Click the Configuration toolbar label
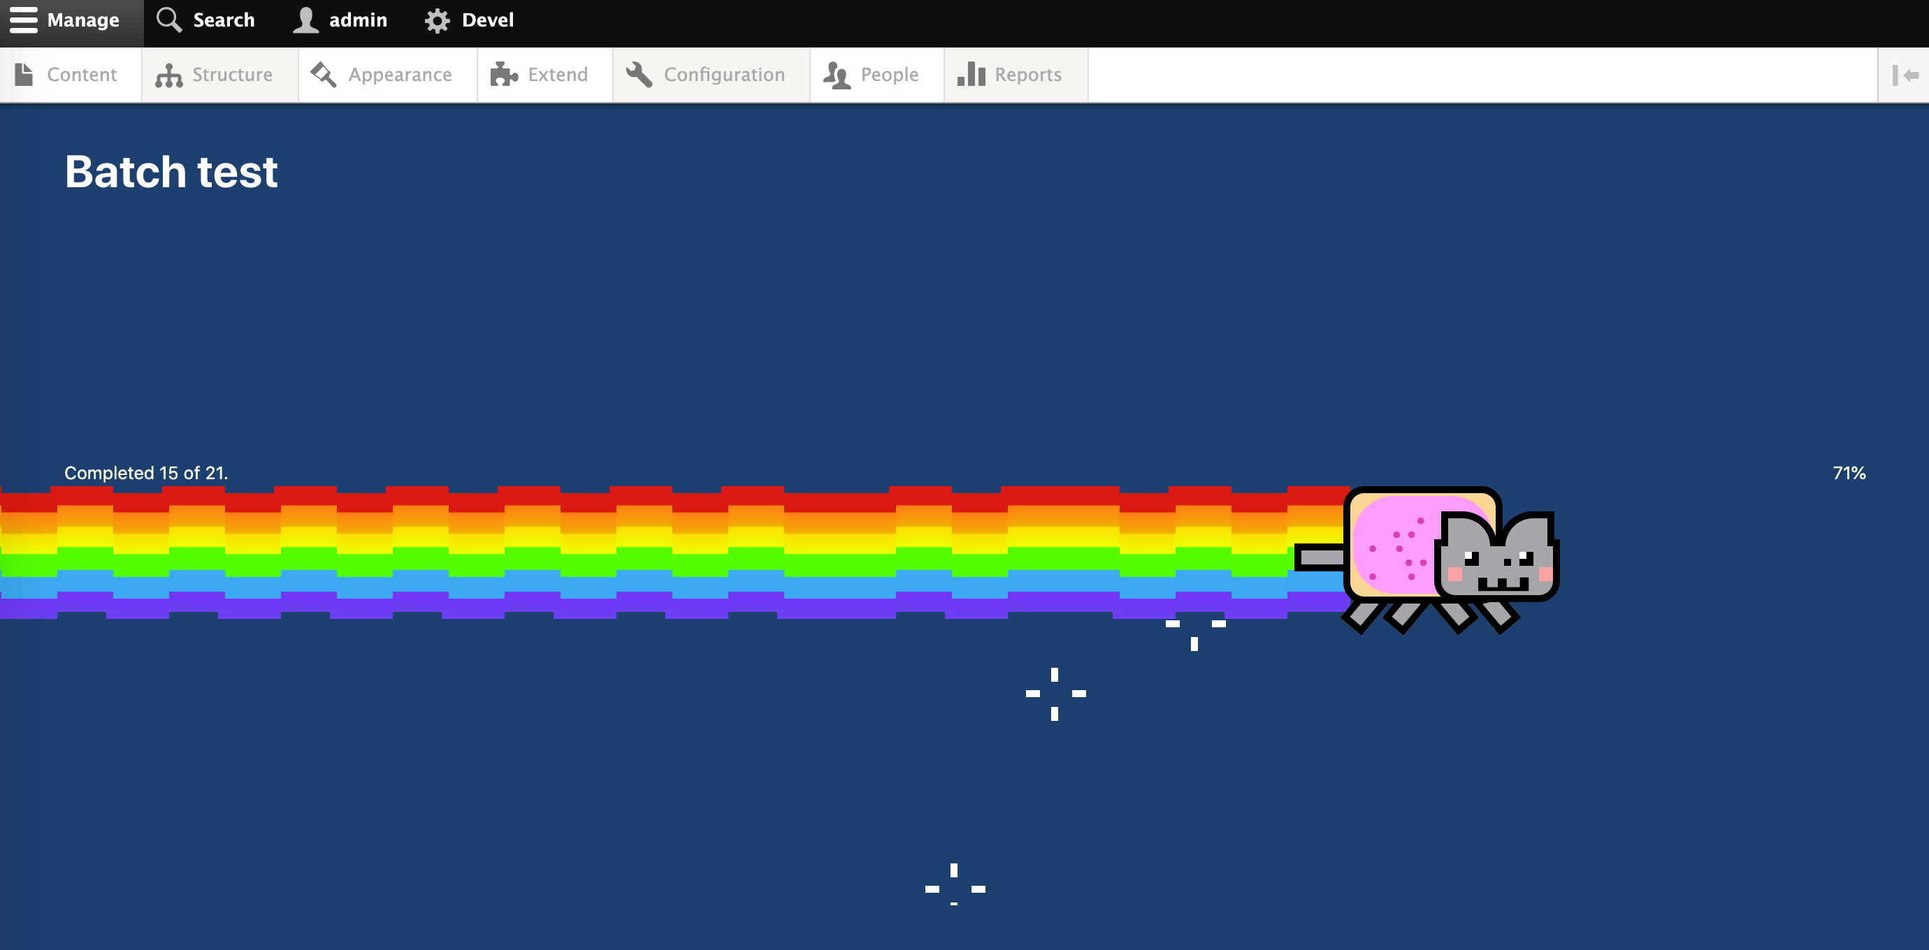This screenshot has width=1929, height=950. click(724, 74)
